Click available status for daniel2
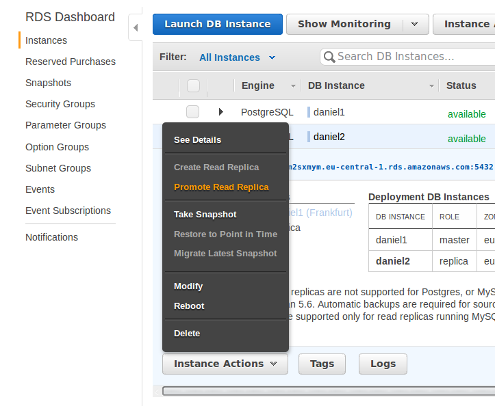Viewport: 495px width, 406px height. [467, 139]
